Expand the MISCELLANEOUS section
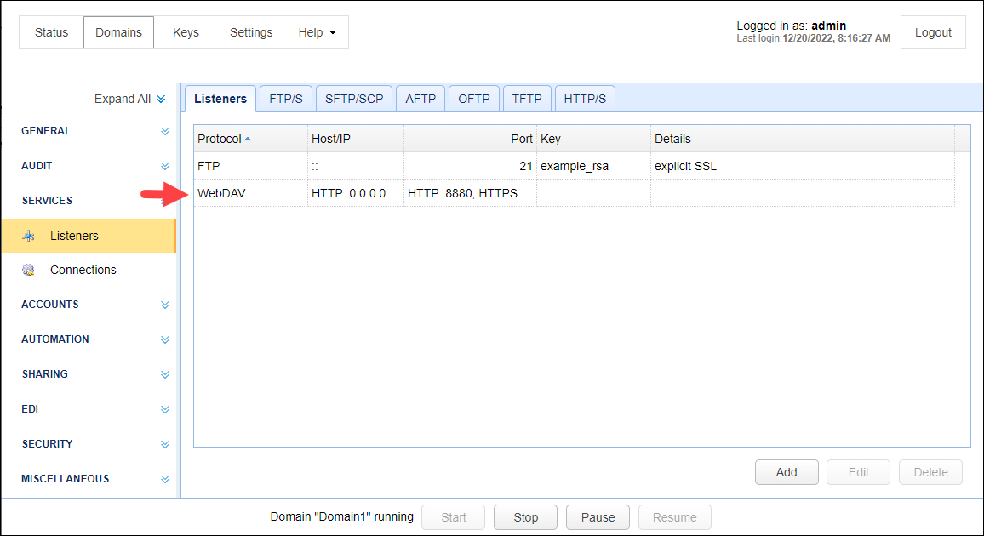 pyautogui.click(x=165, y=479)
